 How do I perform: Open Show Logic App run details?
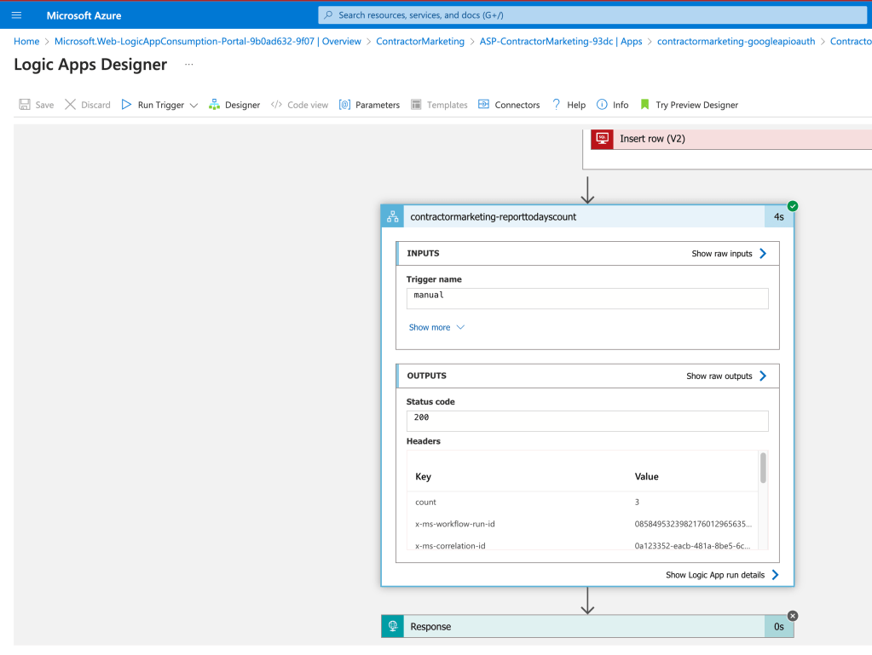(x=715, y=575)
